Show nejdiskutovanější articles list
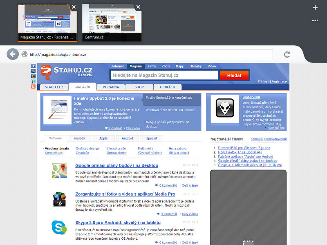Viewport: 327px width, 245px height. tap(276, 139)
